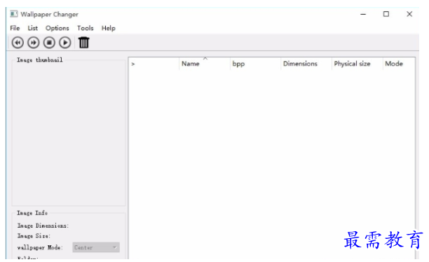This screenshot has width=429, height=262.
Task: Stop wallpaper cycling with the stop button
Action: pyautogui.click(x=49, y=43)
